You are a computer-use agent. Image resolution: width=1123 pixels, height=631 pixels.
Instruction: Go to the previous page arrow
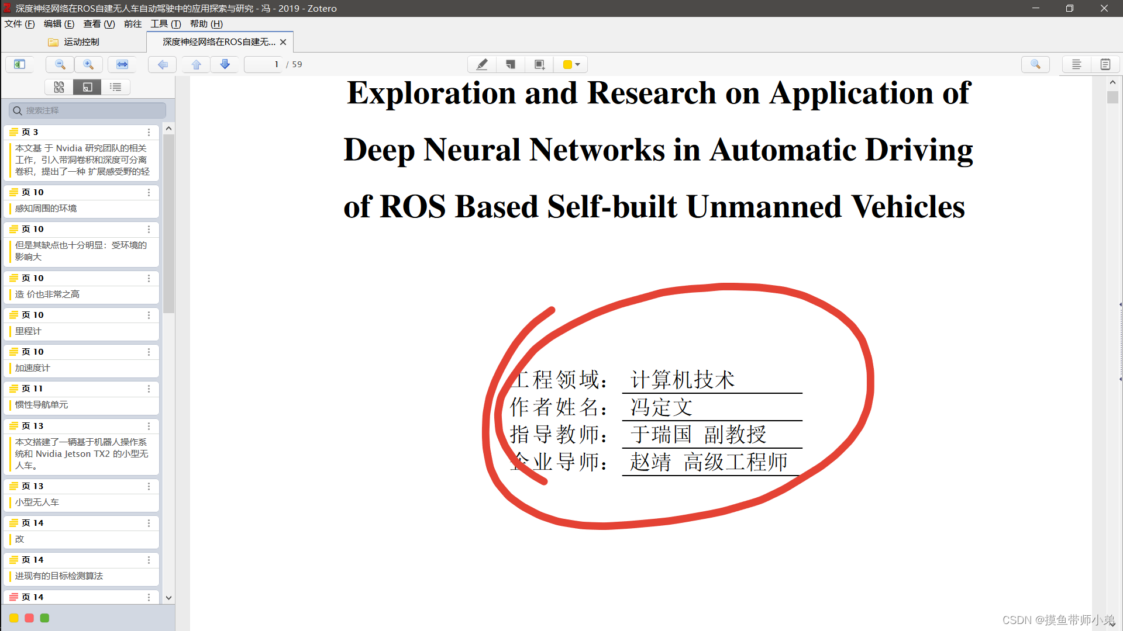(x=197, y=64)
